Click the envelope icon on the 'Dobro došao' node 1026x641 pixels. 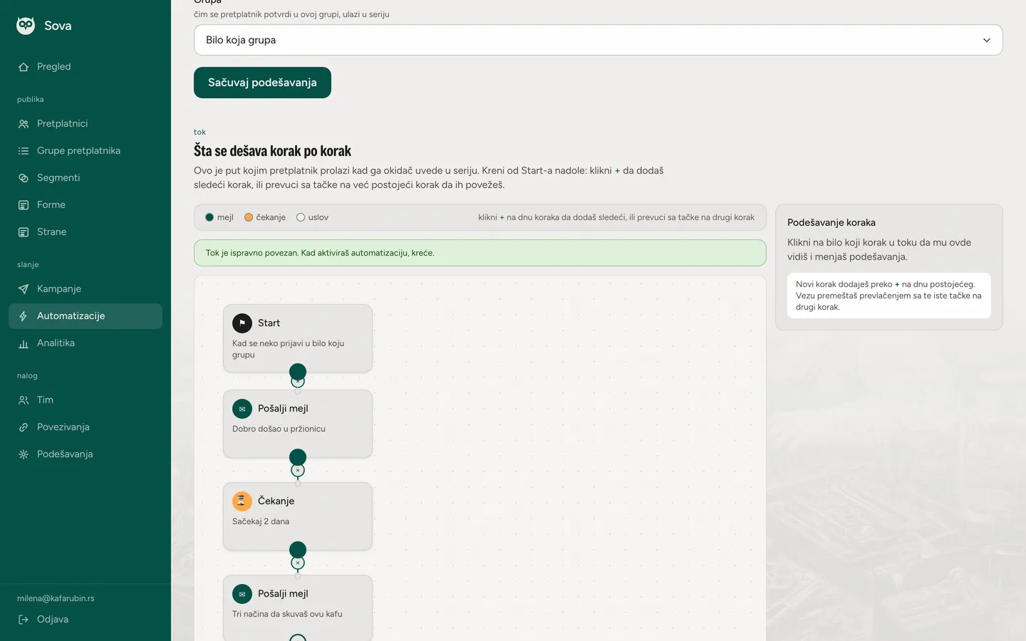click(x=242, y=408)
